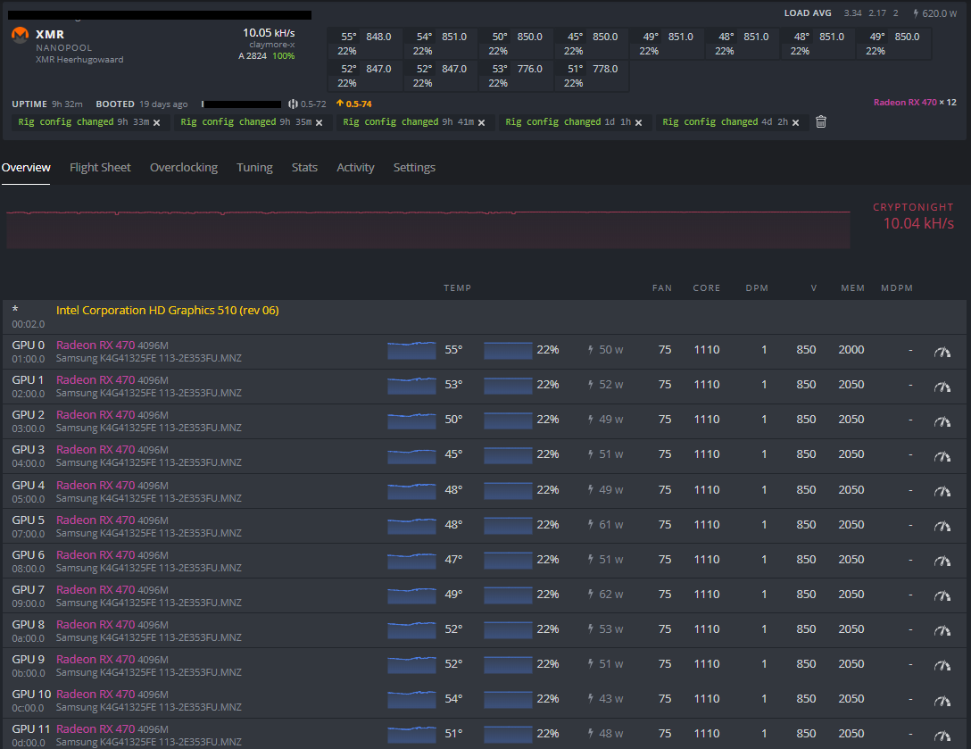Dismiss Rig config changed 4d 2h message
971x749 pixels.
click(796, 122)
